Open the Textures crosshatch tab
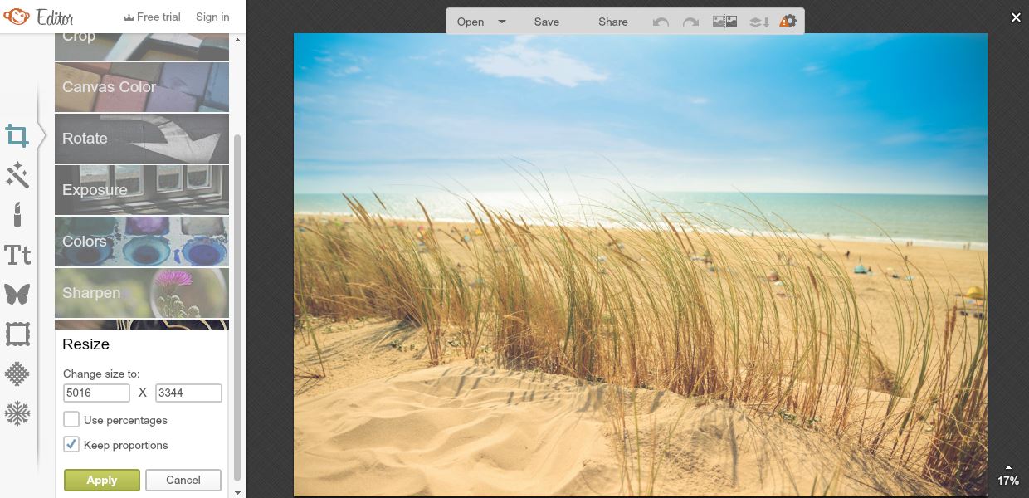Viewport: 1029px width, 498px height. 17,373
